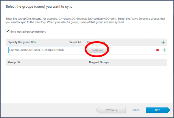Click the Mapped Groups column header

pyautogui.click(x=99, y=62)
